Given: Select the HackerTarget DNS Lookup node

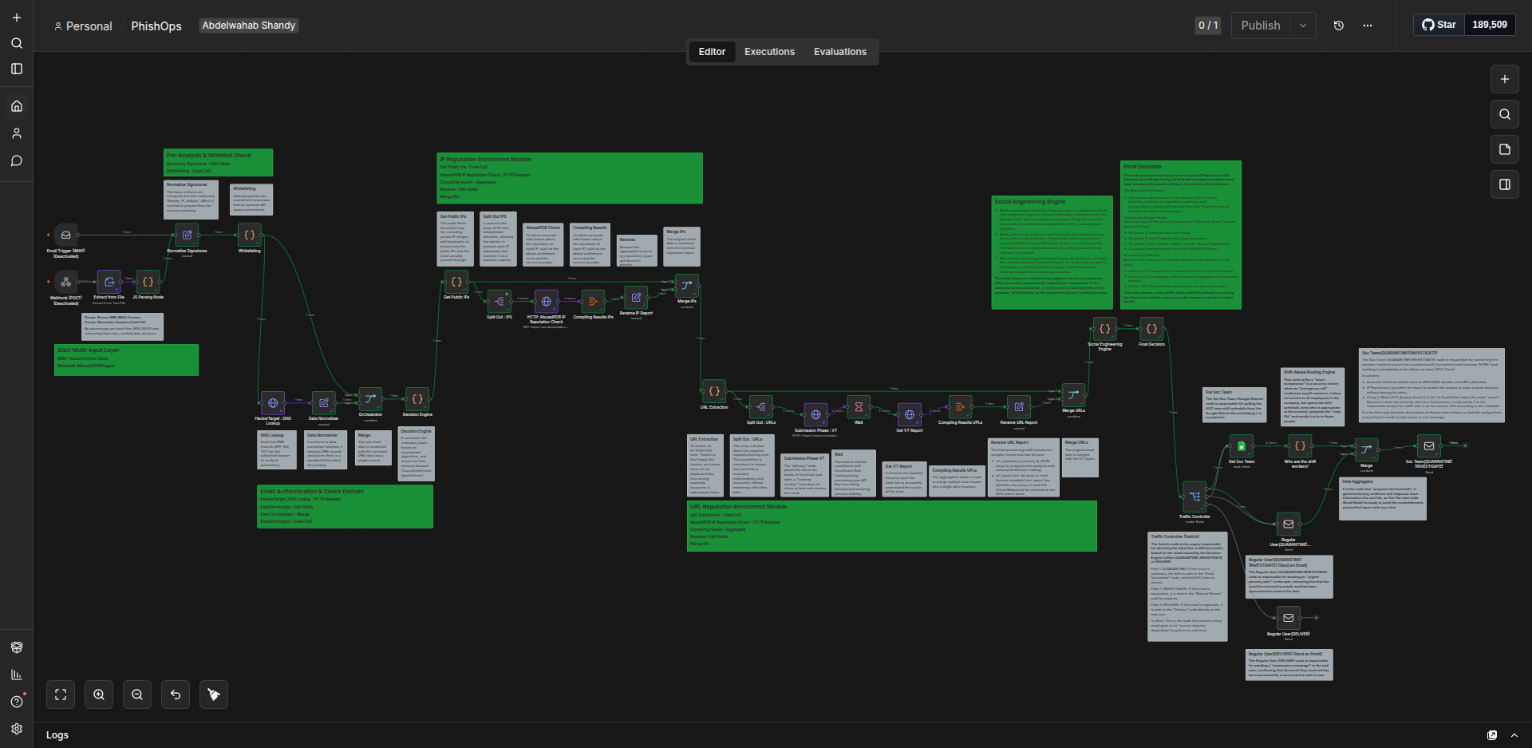Looking at the screenshot, I should tap(273, 402).
